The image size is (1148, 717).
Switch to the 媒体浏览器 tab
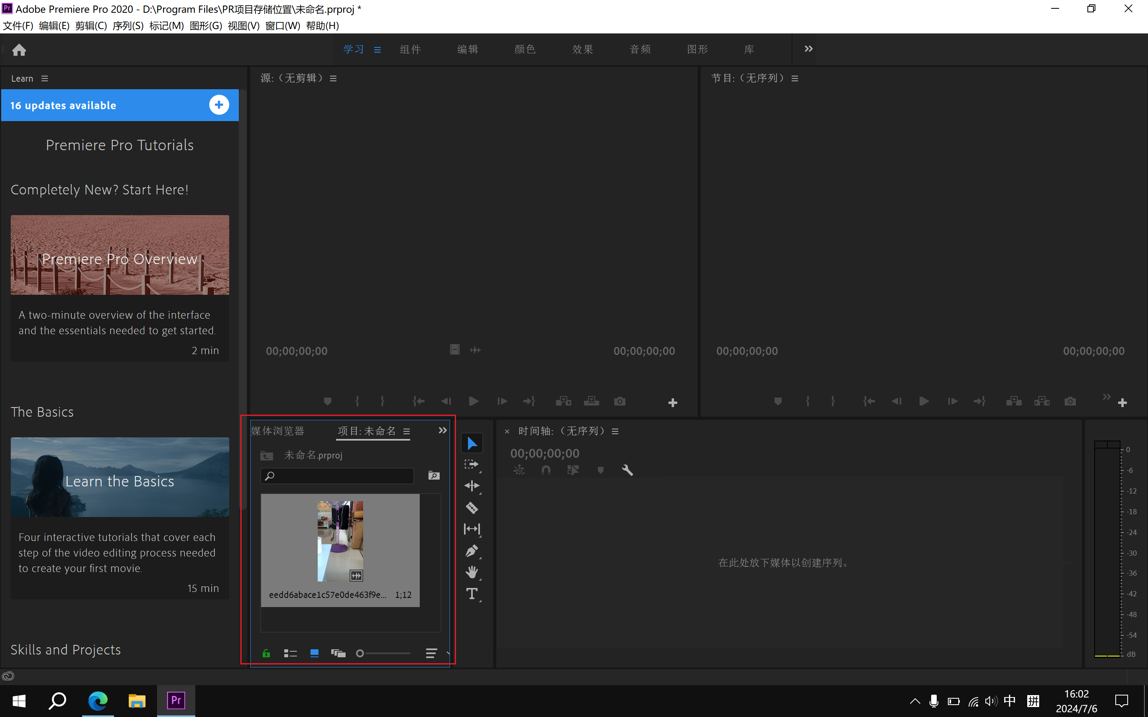(x=278, y=431)
